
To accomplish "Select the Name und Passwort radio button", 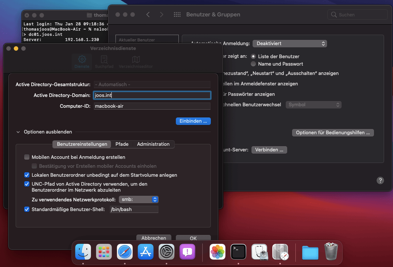I will 253,64.
